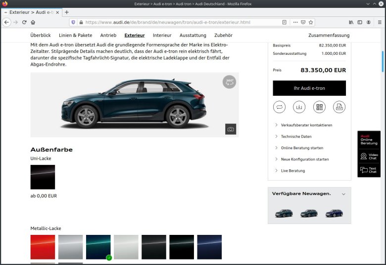This screenshot has width=386, height=265.
Task: Open the 360° view of the car
Action: [x=229, y=82]
